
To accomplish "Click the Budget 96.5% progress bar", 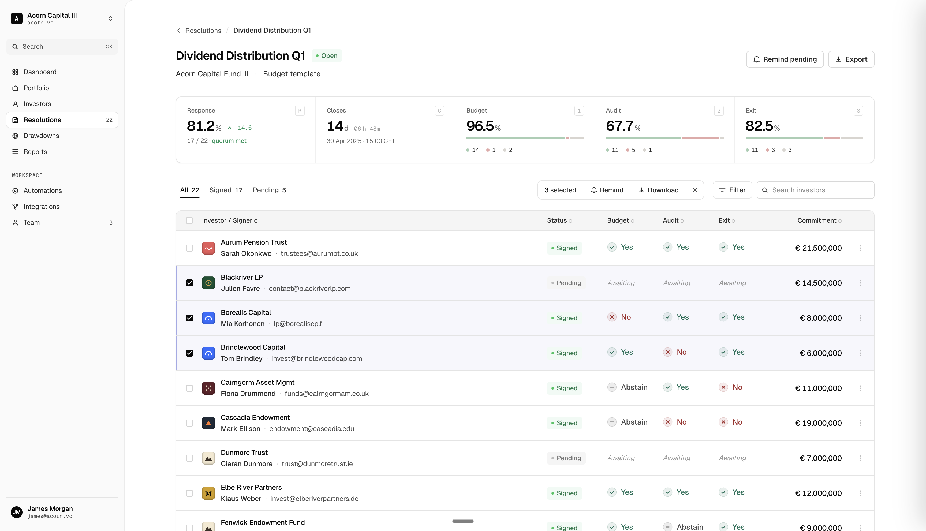I will click(525, 138).
